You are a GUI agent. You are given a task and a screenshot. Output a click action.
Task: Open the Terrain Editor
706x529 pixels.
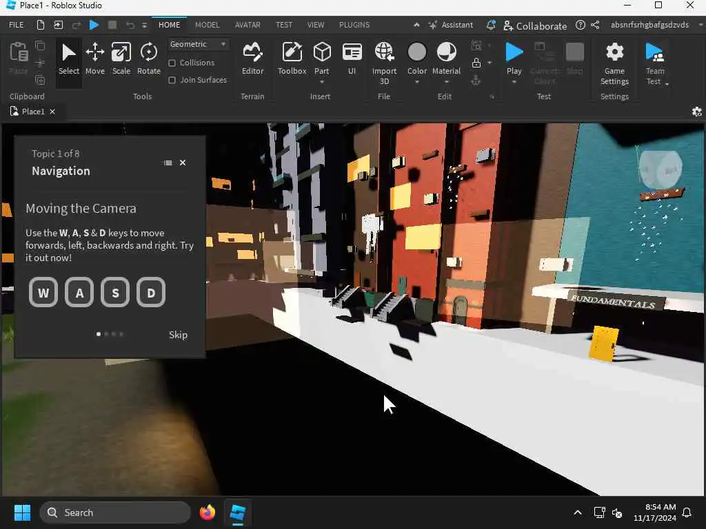pyautogui.click(x=252, y=59)
